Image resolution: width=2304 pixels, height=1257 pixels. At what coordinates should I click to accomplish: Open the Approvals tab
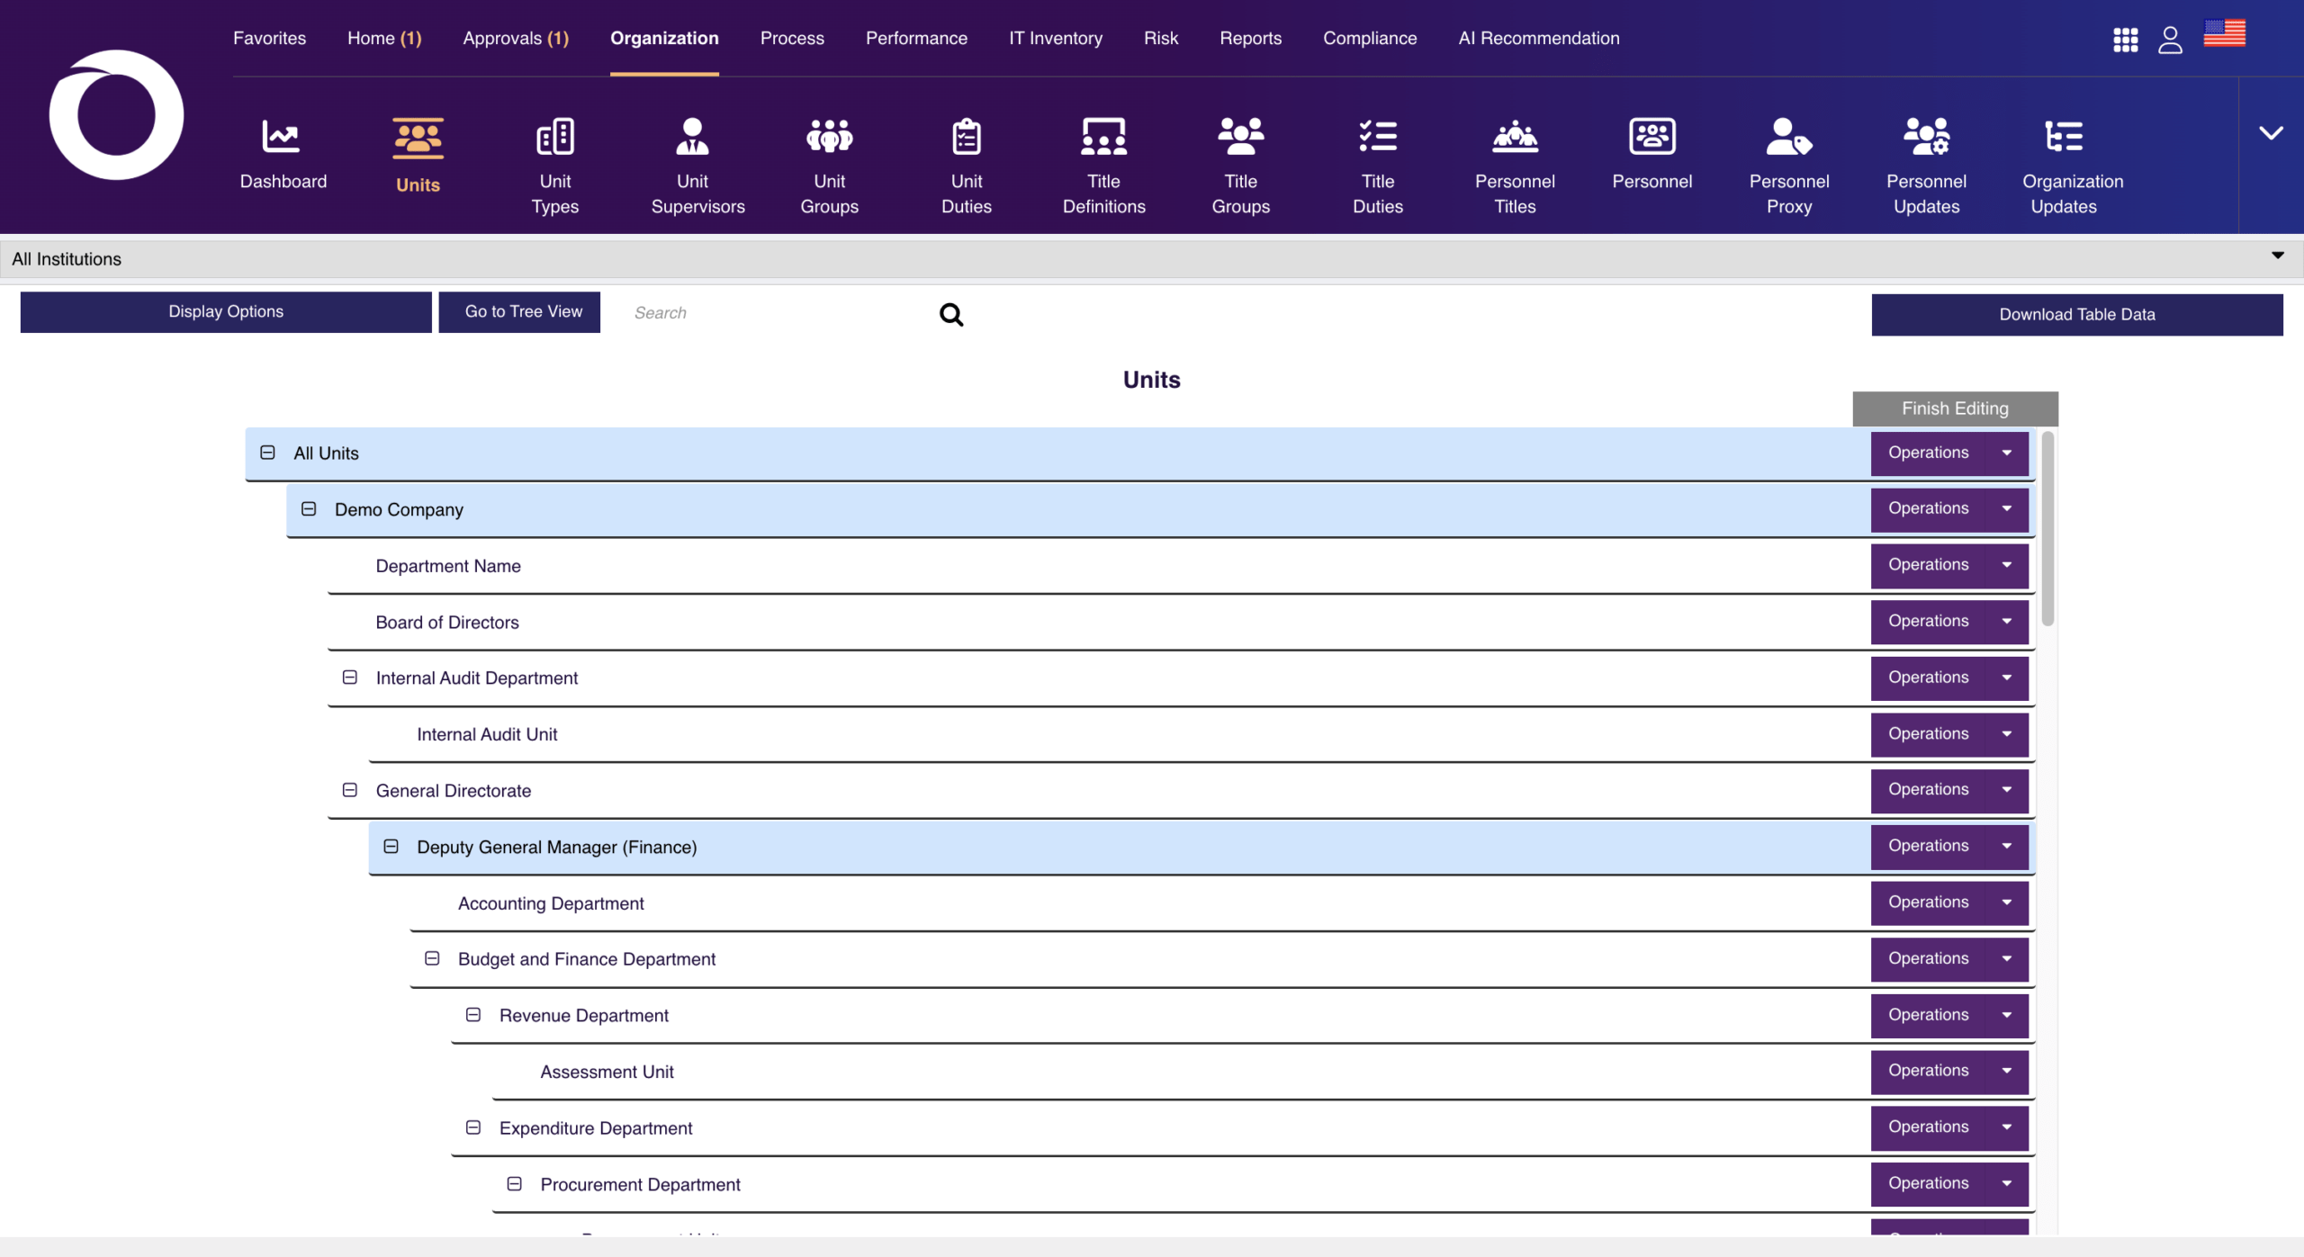click(516, 38)
